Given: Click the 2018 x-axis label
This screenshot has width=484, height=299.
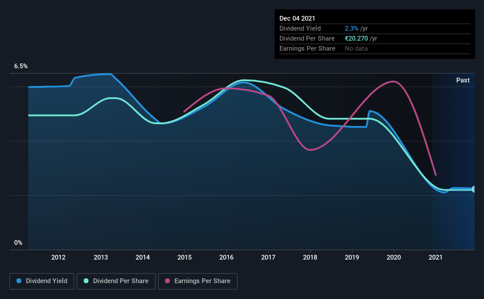Looking at the screenshot, I should [310, 257].
